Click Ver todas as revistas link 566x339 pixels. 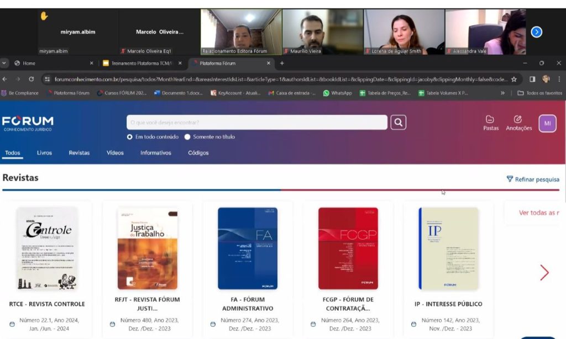pyautogui.click(x=539, y=213)
